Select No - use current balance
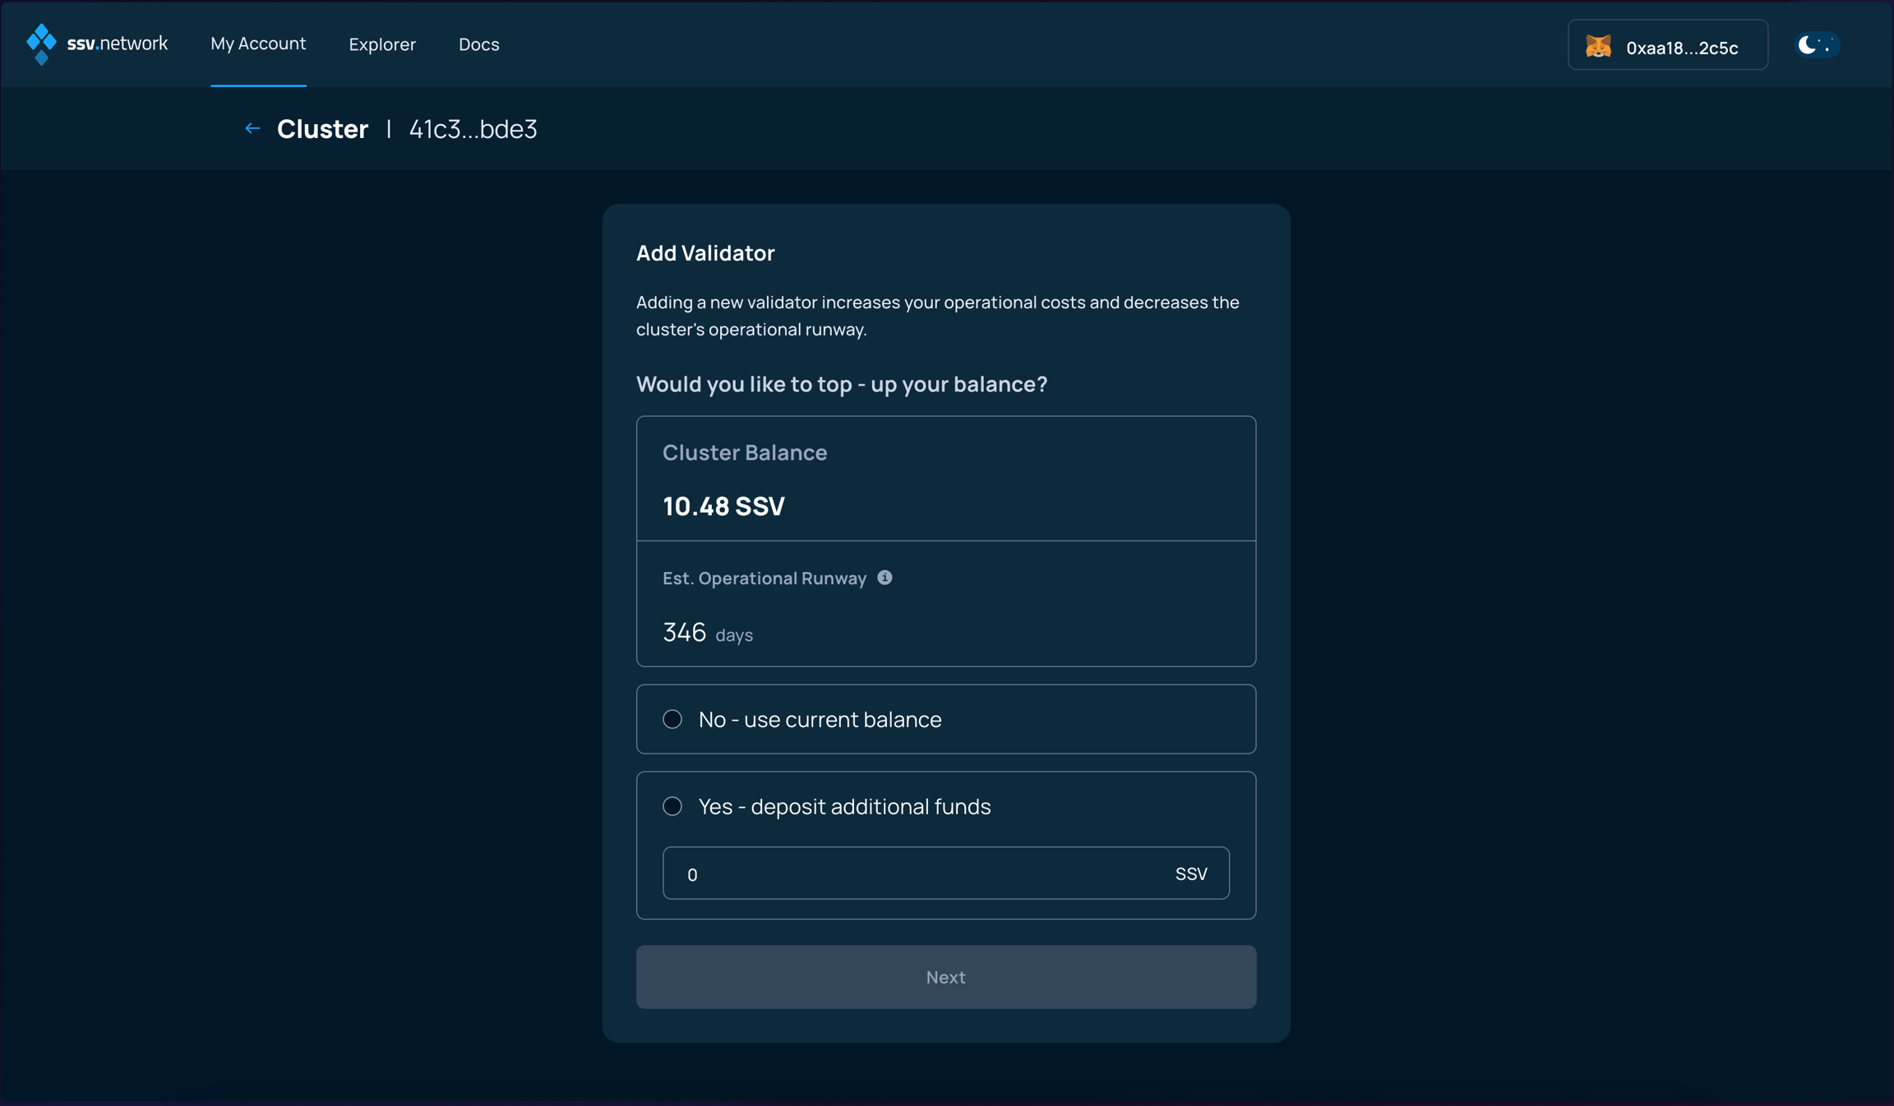Viewport: 1894px width, 1106px height. 946,719
